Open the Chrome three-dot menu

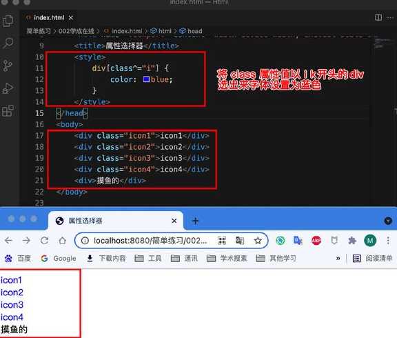click(x=388, y=241)
